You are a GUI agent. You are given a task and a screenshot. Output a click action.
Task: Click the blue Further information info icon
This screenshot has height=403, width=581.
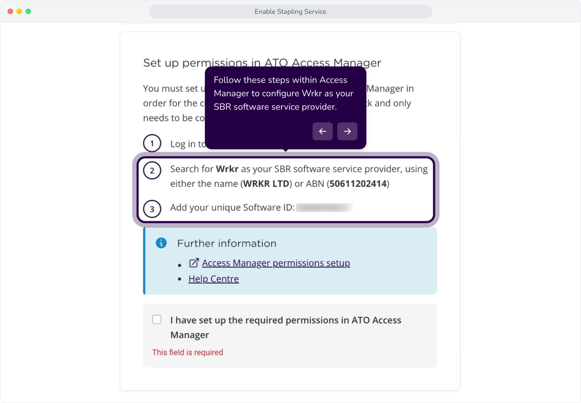pyautogui.click(x=161, y=243)
